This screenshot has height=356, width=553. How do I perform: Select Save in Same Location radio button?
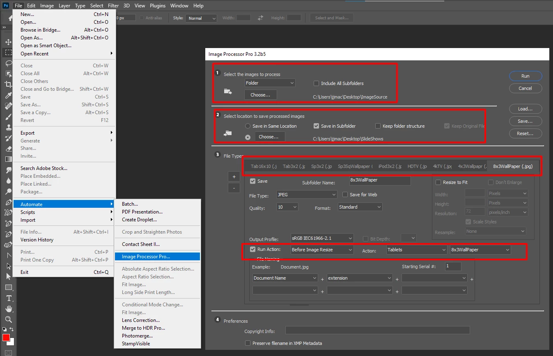(248, 126)
